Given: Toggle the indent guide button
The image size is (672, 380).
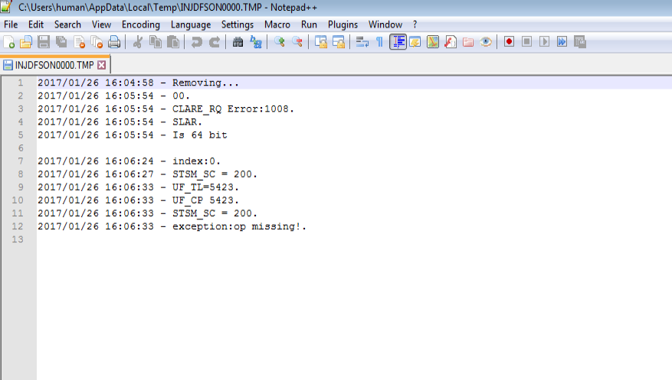Looking at the screenshot, I should [398, 42].
